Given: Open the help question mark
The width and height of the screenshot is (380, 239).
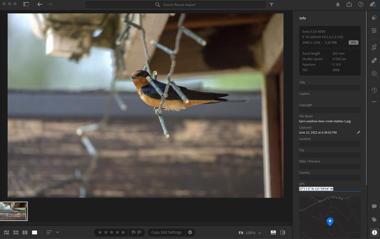Looking at the screenshot, I should pos(360,4).
